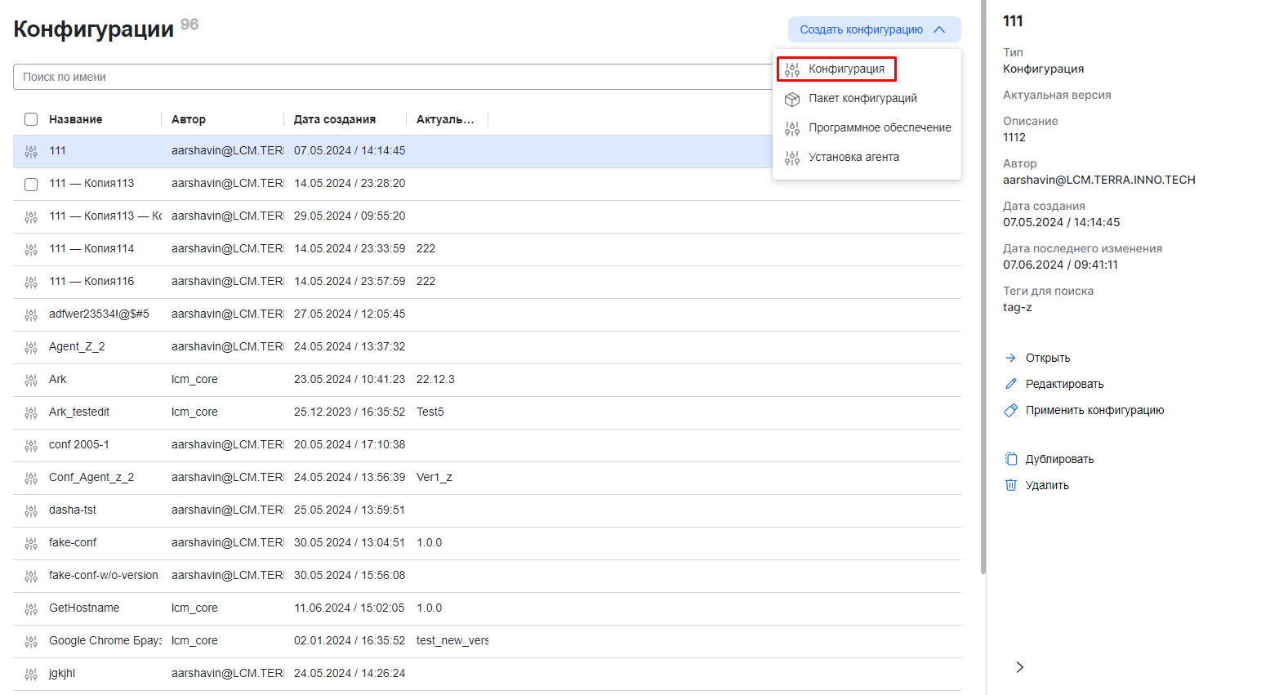Click the vertical scrollbar of the list
Screen dimensions: 1279x695
point(983,327)
